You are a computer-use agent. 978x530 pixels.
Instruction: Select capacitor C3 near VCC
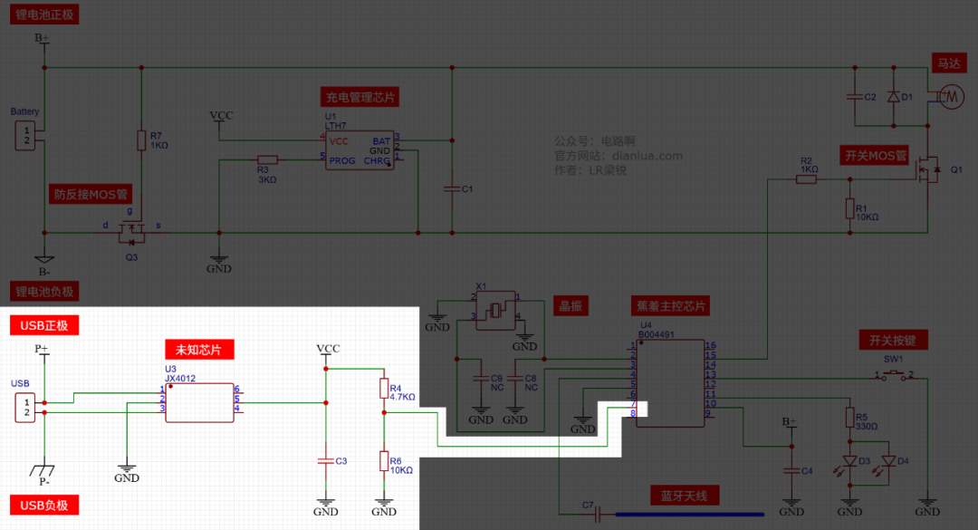(x=326, y=461)
